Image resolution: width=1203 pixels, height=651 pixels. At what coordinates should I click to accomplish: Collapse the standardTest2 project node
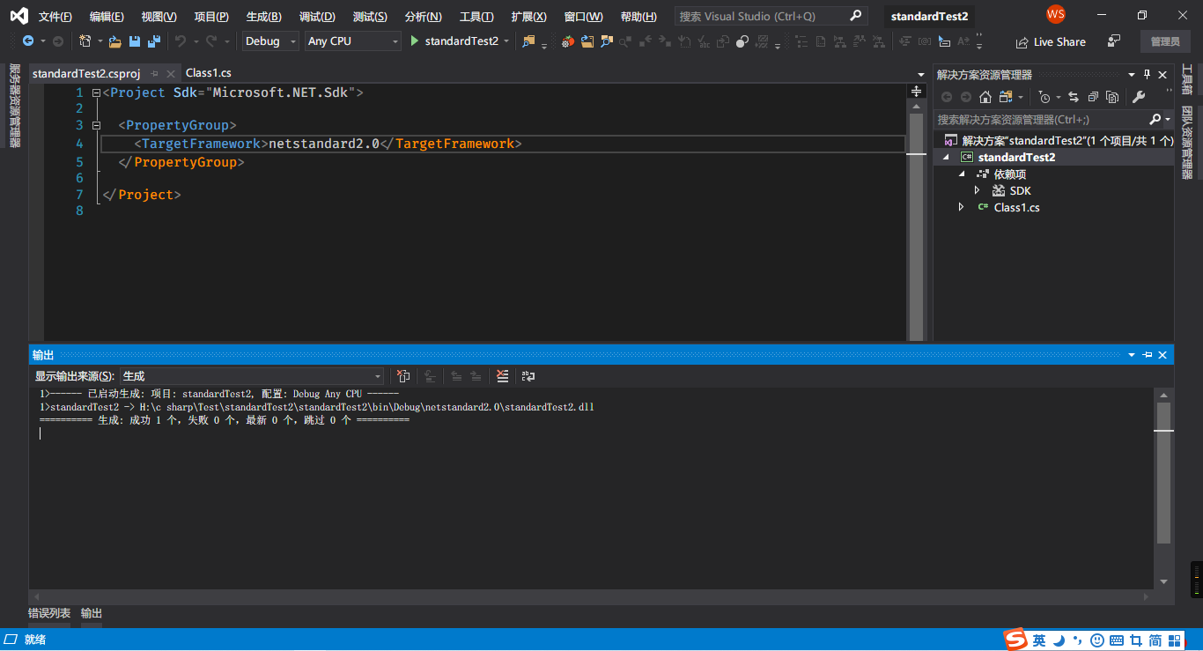(948, 157)
